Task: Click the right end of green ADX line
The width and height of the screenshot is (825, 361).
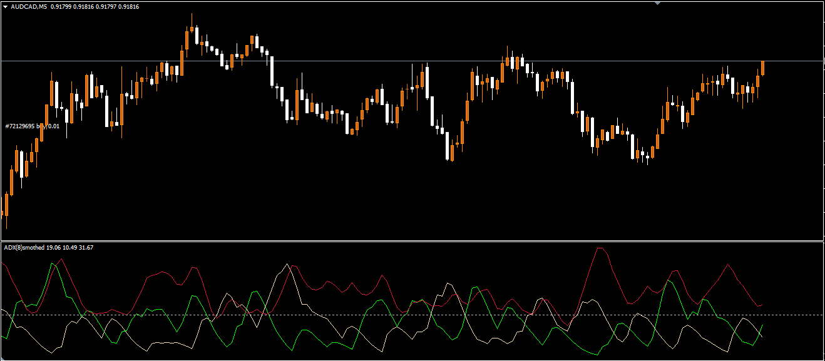Action: pyautogui.click(x=762, y=326)
